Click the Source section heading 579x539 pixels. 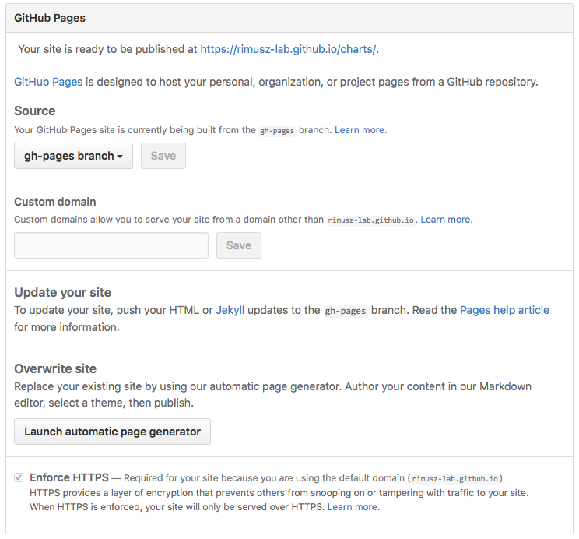[x=35, y=111]
